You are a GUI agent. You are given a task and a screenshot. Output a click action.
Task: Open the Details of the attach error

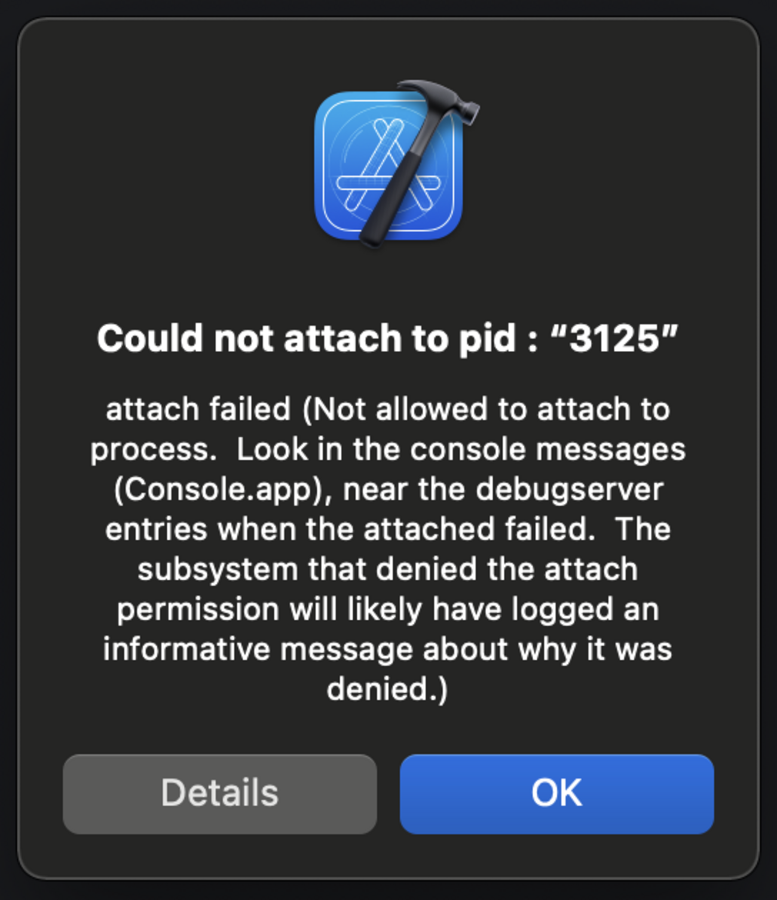tap(220, 794)
